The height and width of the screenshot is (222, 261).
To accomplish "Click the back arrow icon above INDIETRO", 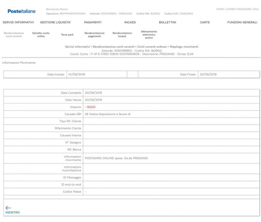I will 8,207.
